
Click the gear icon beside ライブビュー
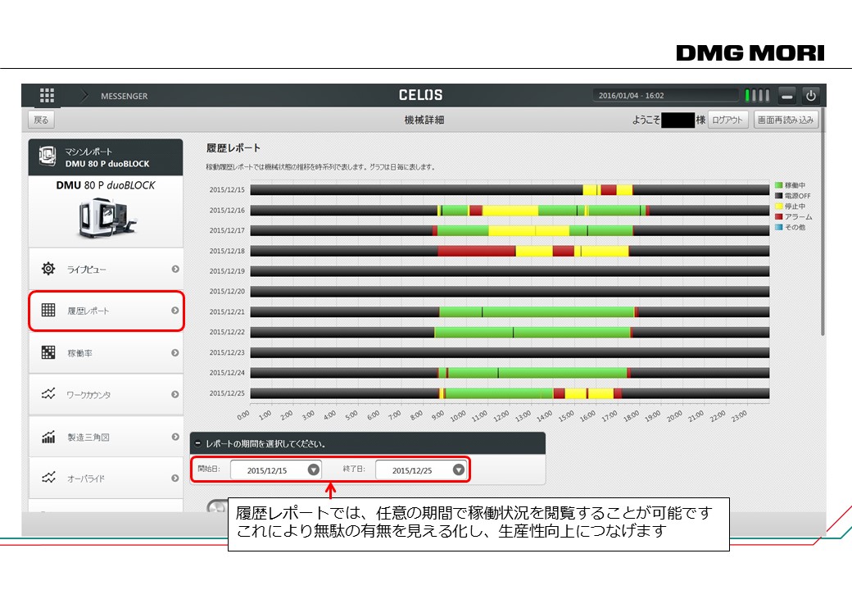(x=48, y=269)
